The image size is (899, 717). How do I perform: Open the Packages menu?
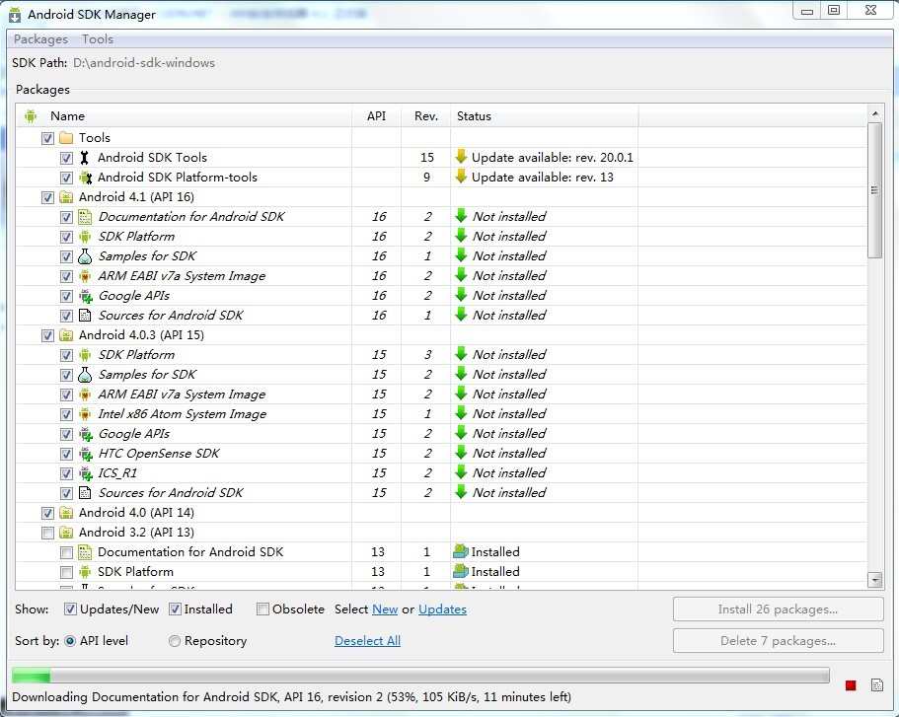click(x=40, y=39)
